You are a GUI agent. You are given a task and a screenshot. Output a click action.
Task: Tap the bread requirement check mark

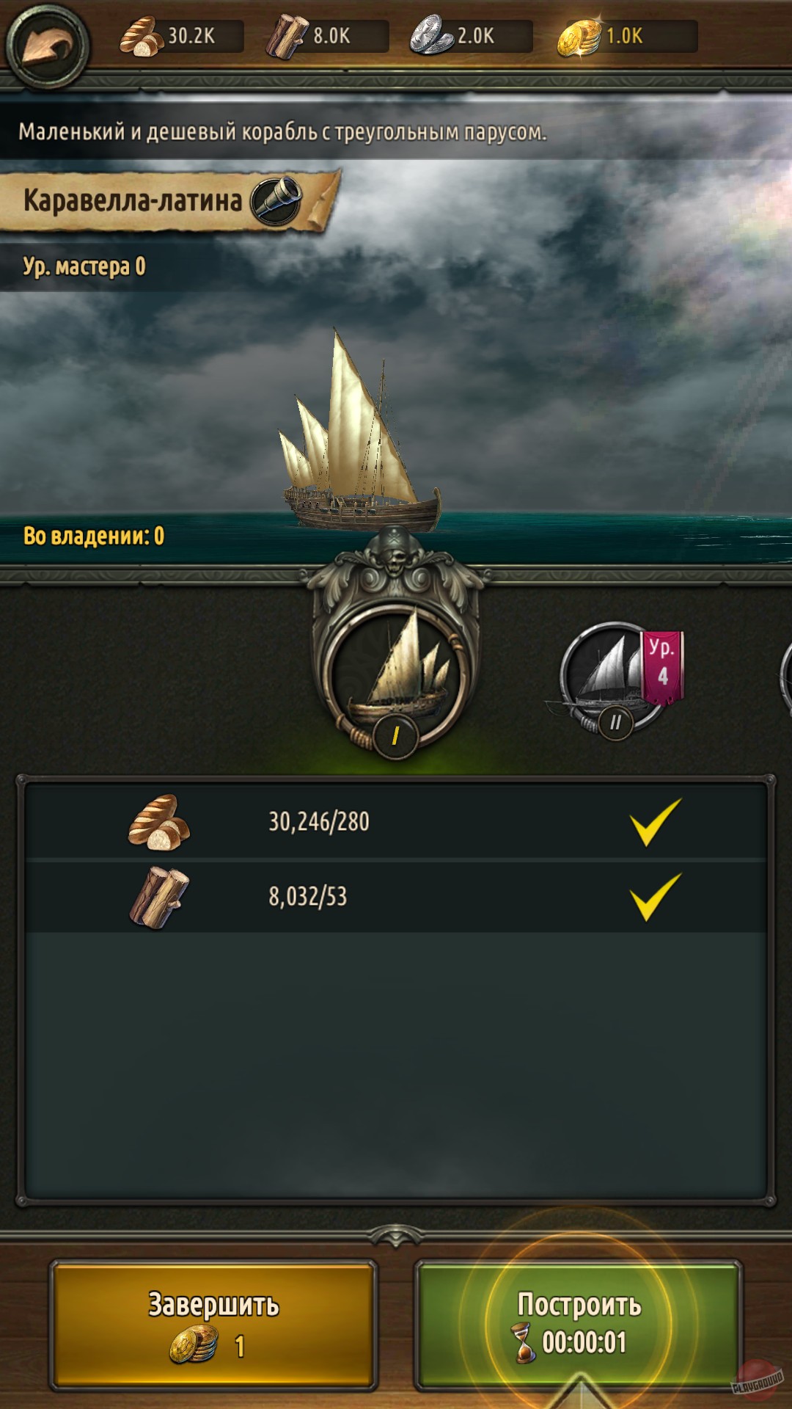[656, 821]
